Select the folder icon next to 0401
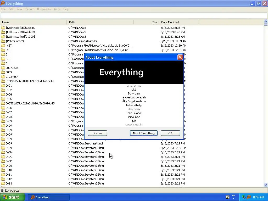 [x=3, y=86]
